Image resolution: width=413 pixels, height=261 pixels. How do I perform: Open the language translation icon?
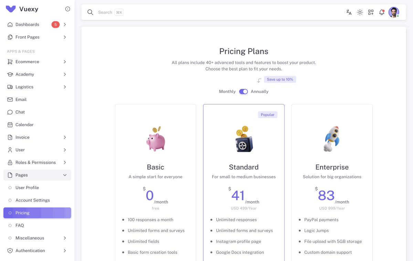click(x=349, y=12)
